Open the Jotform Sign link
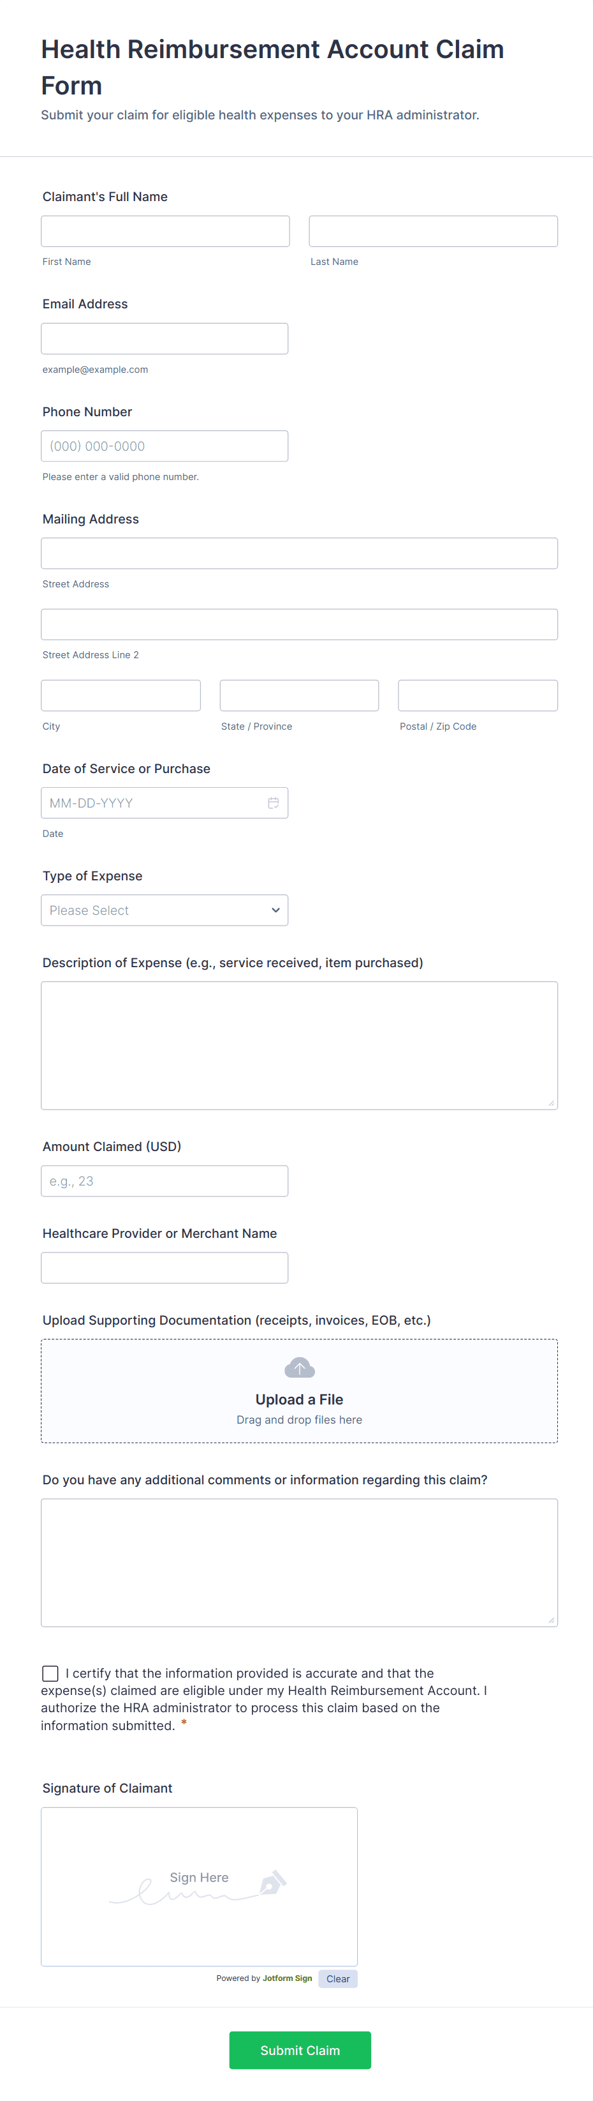 click(287, 1978)
